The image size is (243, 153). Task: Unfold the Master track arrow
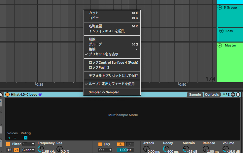pos(220,46)
